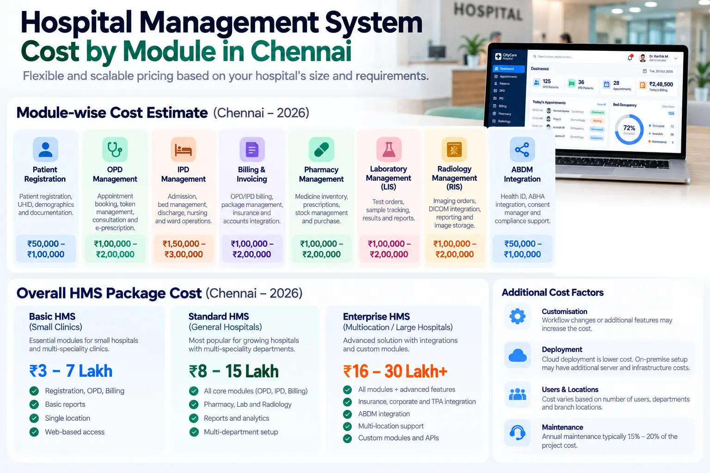710x473 pixels.
Task: Click Dr. Karthik M's avatar photo
Action: click(643, 58)
